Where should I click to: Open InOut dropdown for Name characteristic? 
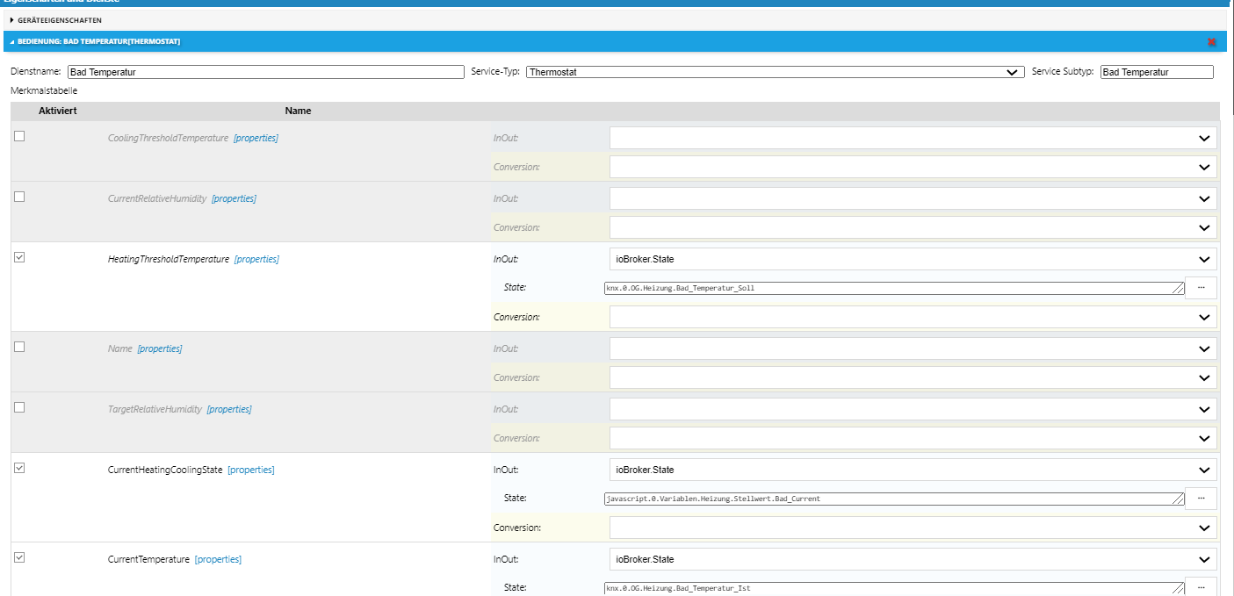913,348
